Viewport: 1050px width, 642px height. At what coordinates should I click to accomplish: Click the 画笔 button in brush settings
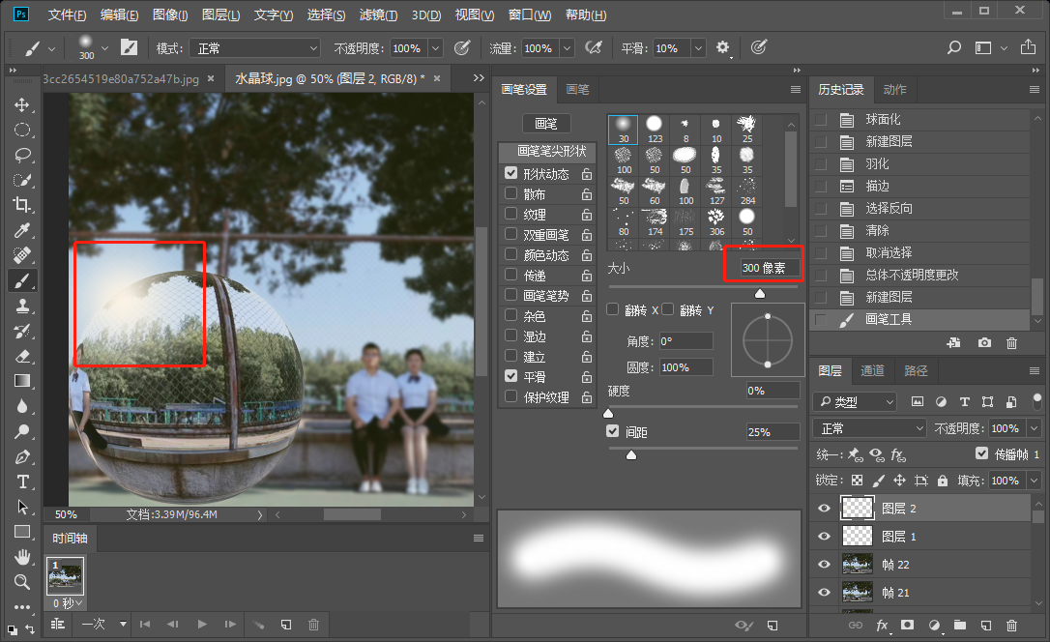546,123
